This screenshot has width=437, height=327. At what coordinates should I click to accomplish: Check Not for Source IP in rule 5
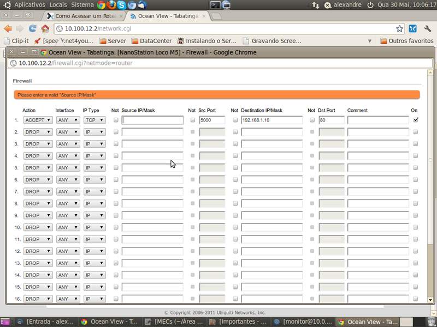click(x=116, y=168)
